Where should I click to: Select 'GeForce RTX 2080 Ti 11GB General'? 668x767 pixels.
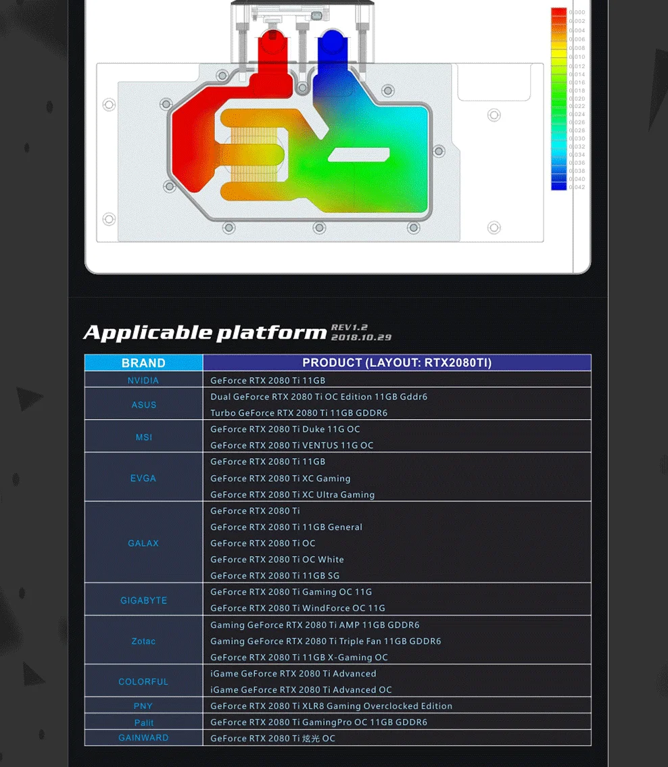coord(286,527)
